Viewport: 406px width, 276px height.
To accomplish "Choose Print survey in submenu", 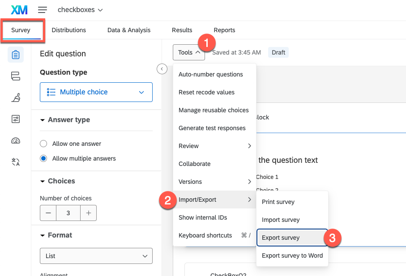I will point(292,202).
